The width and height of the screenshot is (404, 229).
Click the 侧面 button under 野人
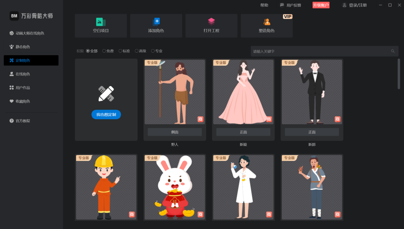[175, 132]
